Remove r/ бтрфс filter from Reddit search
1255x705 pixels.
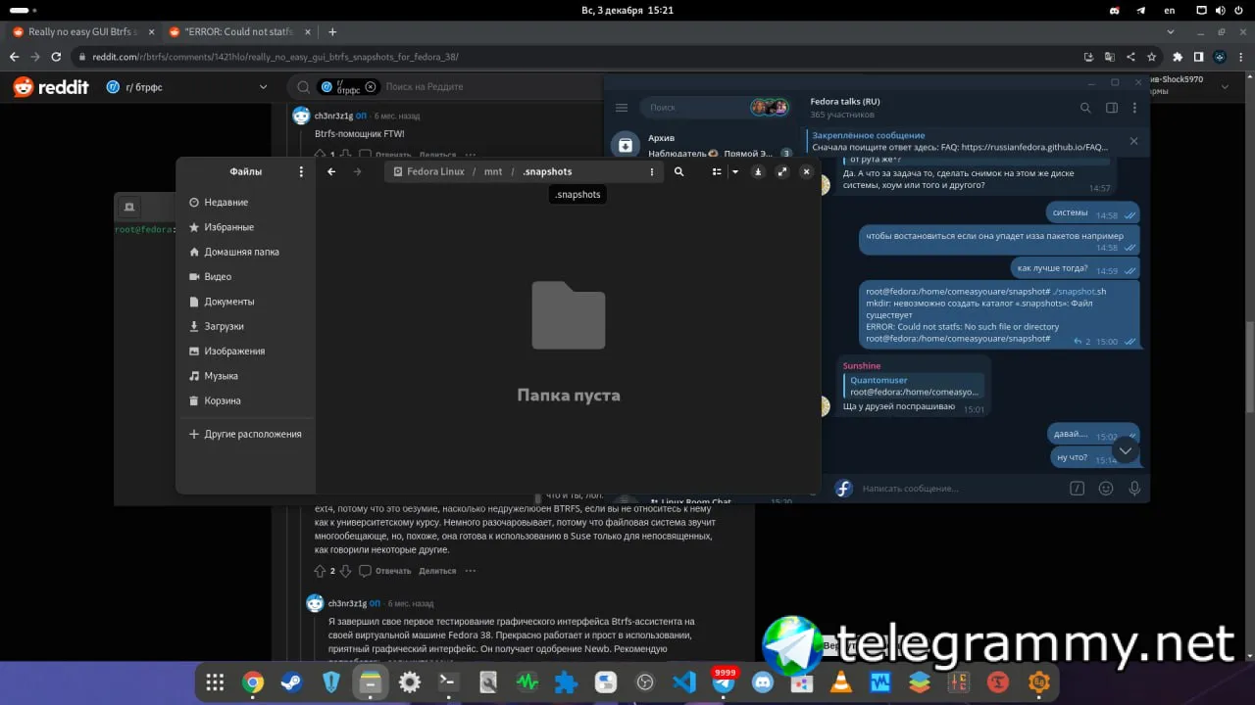pyautogui.click(x=371, y=87)
